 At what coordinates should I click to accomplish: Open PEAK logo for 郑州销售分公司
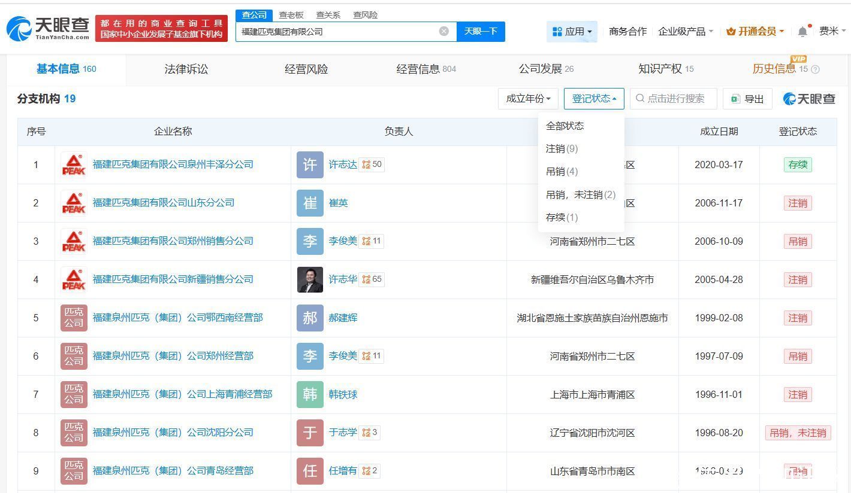(74, 241)
